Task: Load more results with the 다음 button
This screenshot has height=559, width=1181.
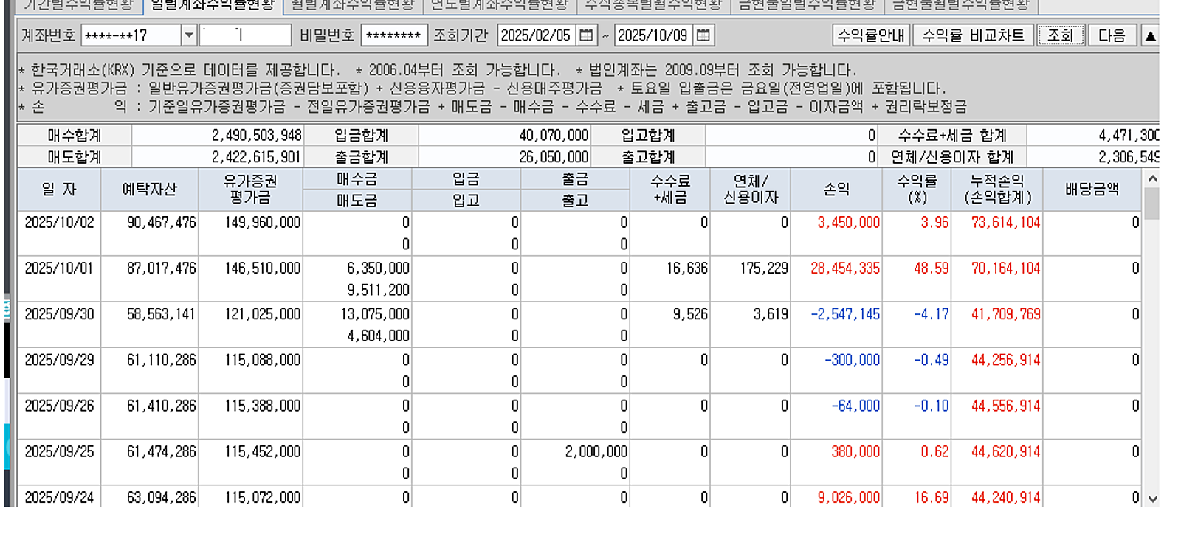Action: click(x=1112, y=35)
